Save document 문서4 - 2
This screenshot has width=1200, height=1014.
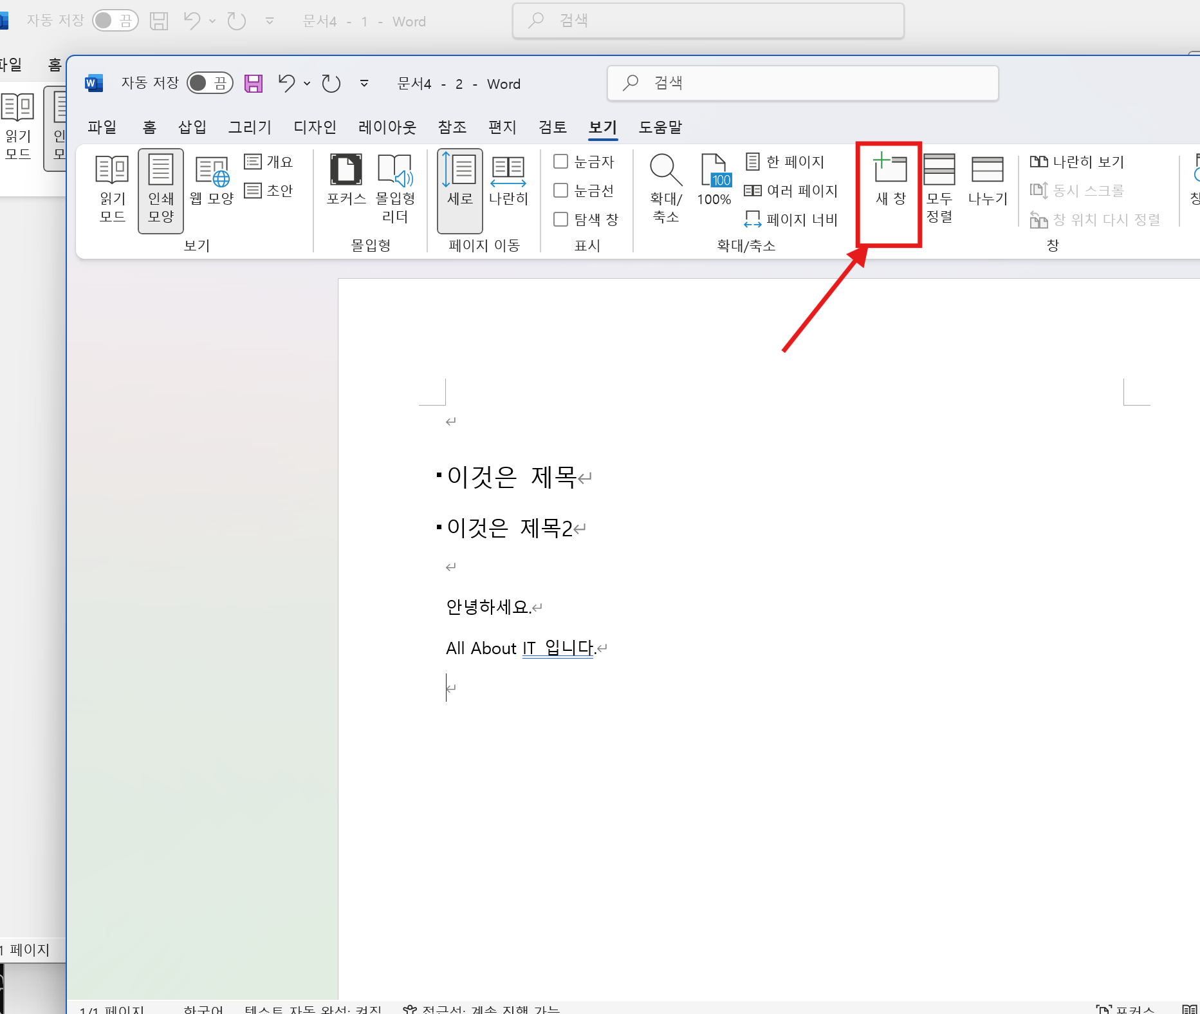point(254,84)
